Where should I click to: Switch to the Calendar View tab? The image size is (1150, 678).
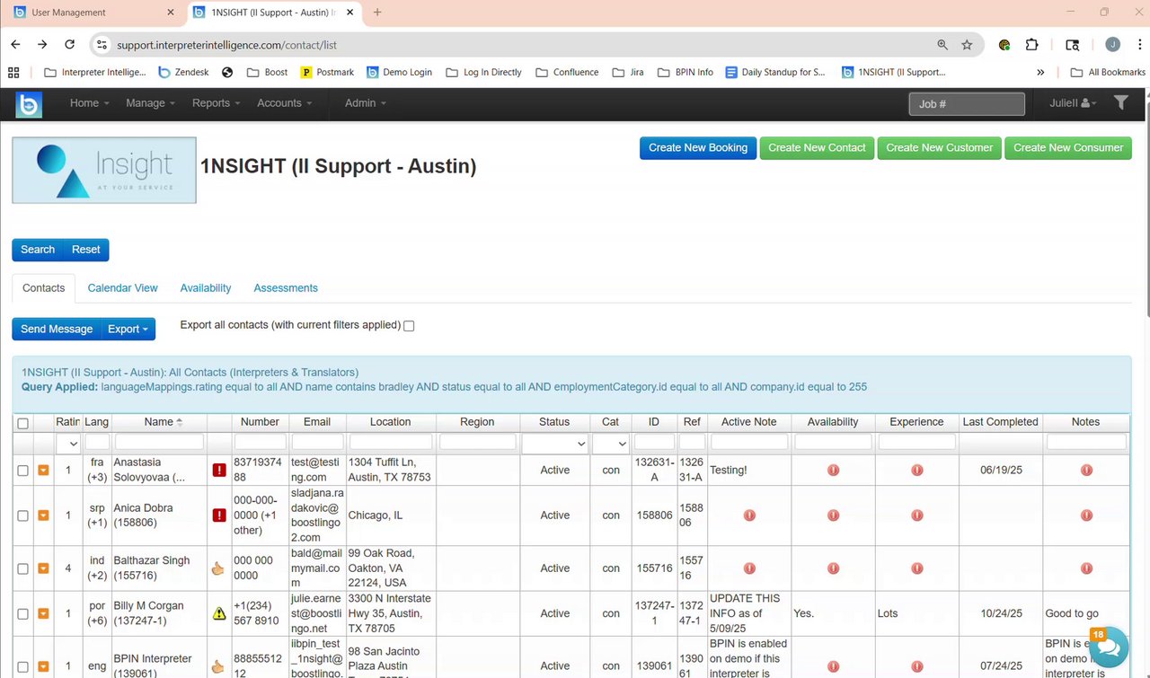[123, 288]
